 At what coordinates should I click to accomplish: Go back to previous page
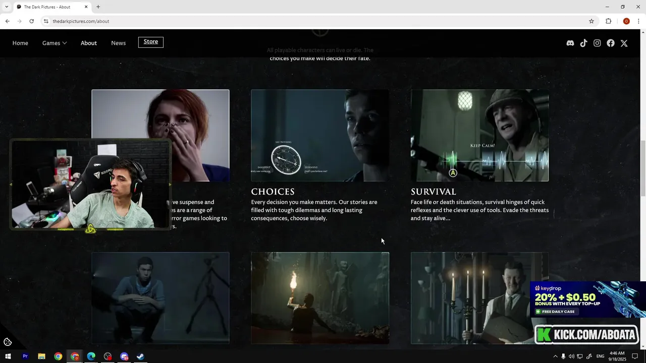(x=7, y=21)
